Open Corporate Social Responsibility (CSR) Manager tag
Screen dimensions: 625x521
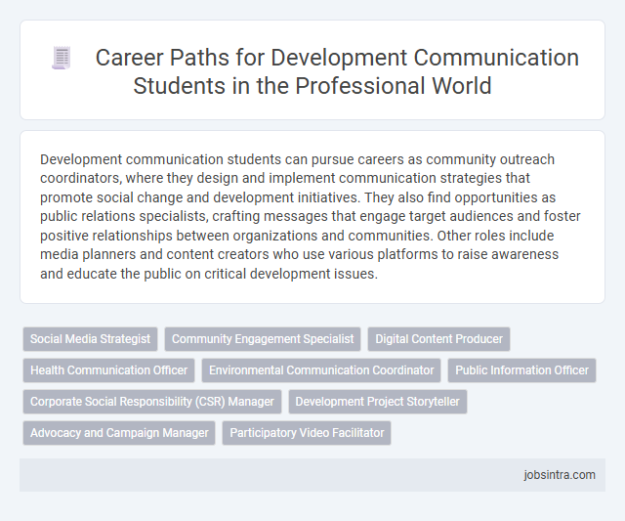[152, 402]
